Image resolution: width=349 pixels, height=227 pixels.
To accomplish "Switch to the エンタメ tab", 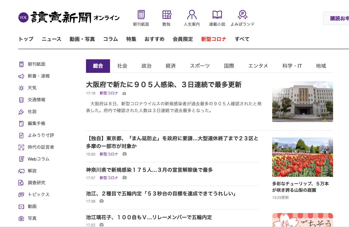I will 258,66.
